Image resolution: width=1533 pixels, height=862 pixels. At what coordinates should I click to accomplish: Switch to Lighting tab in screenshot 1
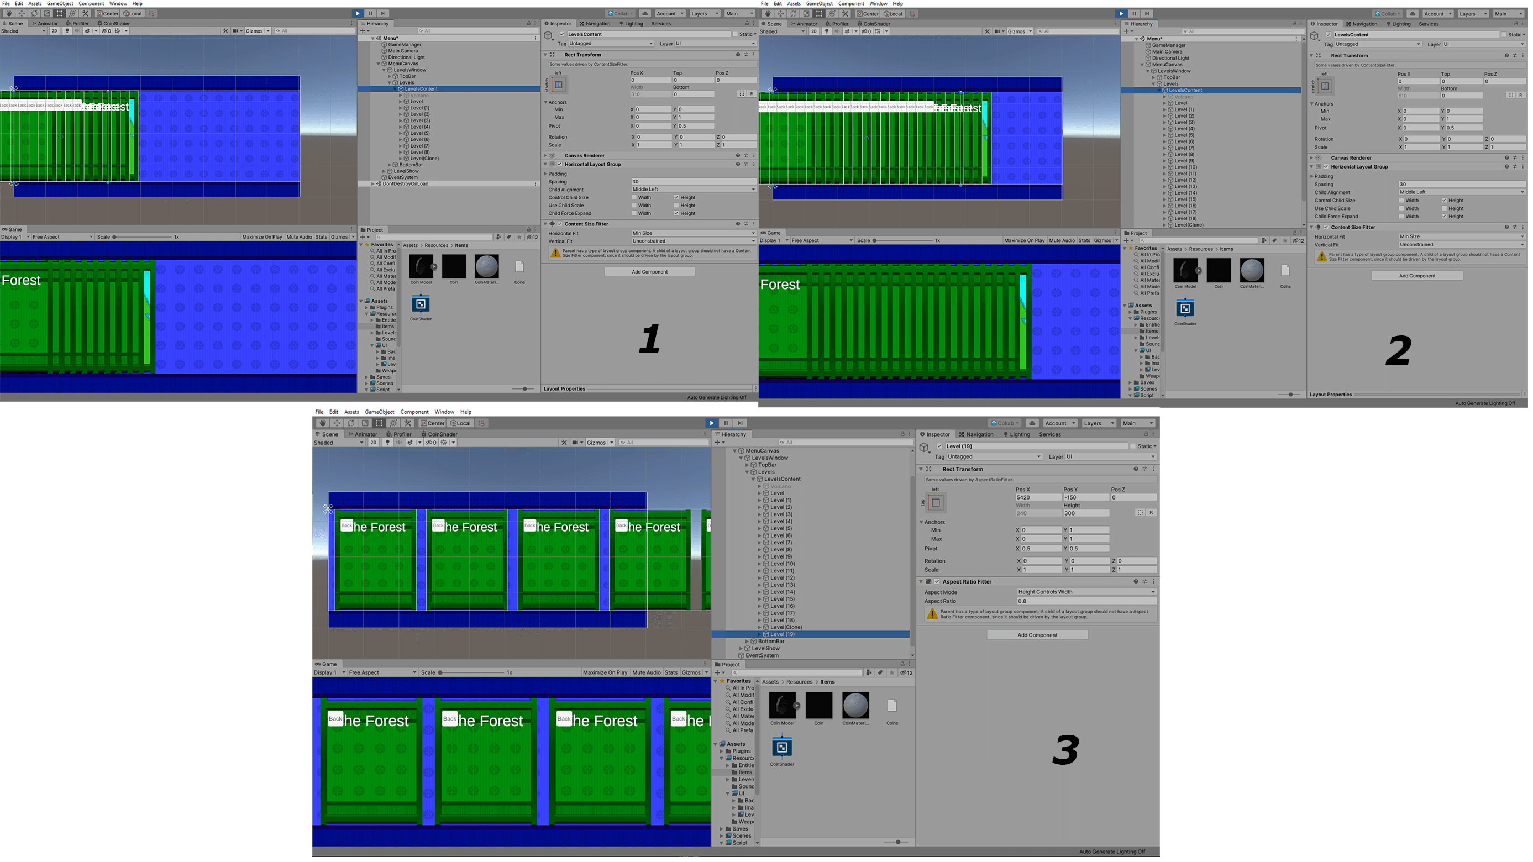(632, 24)
